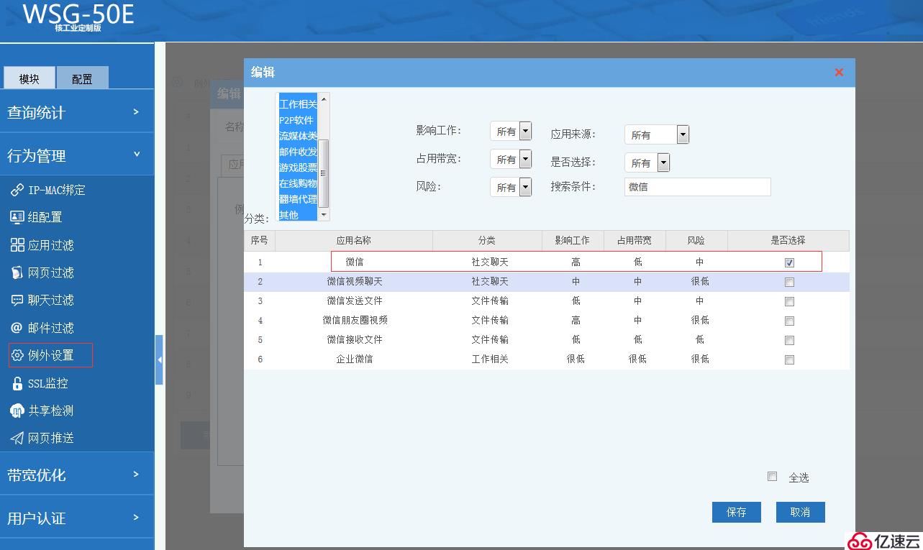Expand the 用户认证 sidebar section
The height and width of the screenshot is (550, 923).
coord(77,518)
